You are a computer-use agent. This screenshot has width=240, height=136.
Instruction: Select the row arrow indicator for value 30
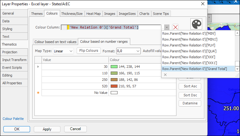pos(38,66)
